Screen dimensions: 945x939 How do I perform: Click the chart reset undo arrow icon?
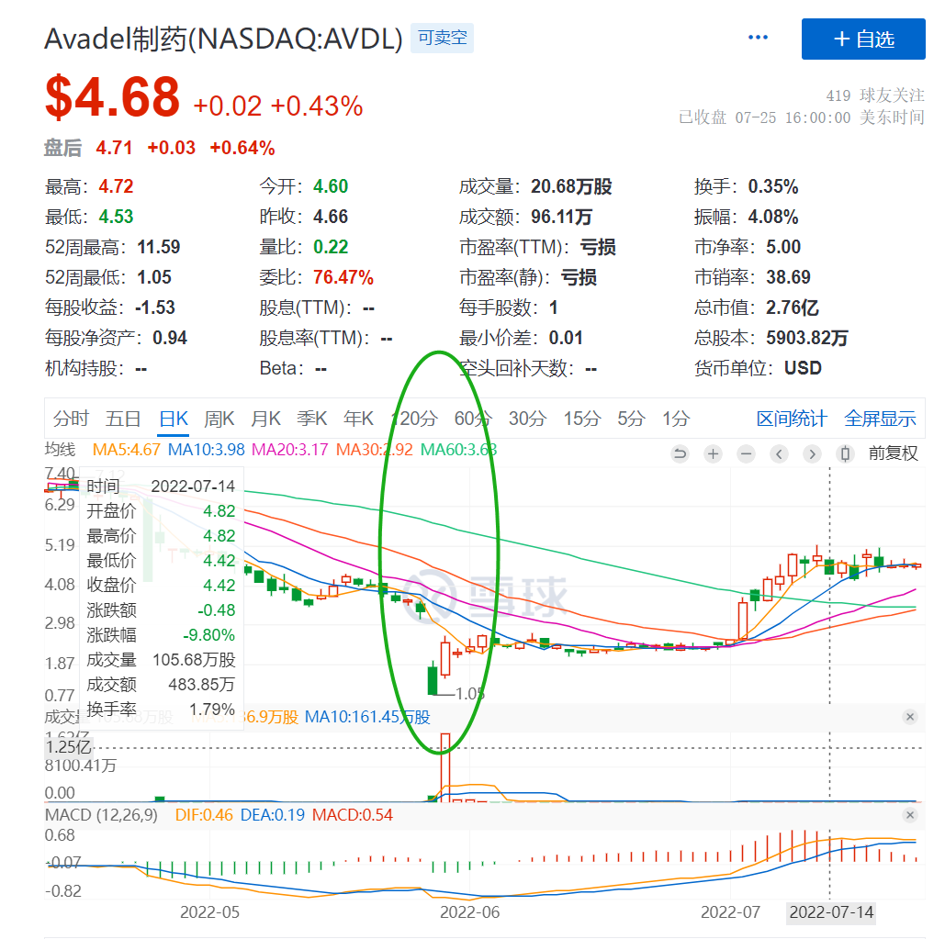tap(680, 453)
